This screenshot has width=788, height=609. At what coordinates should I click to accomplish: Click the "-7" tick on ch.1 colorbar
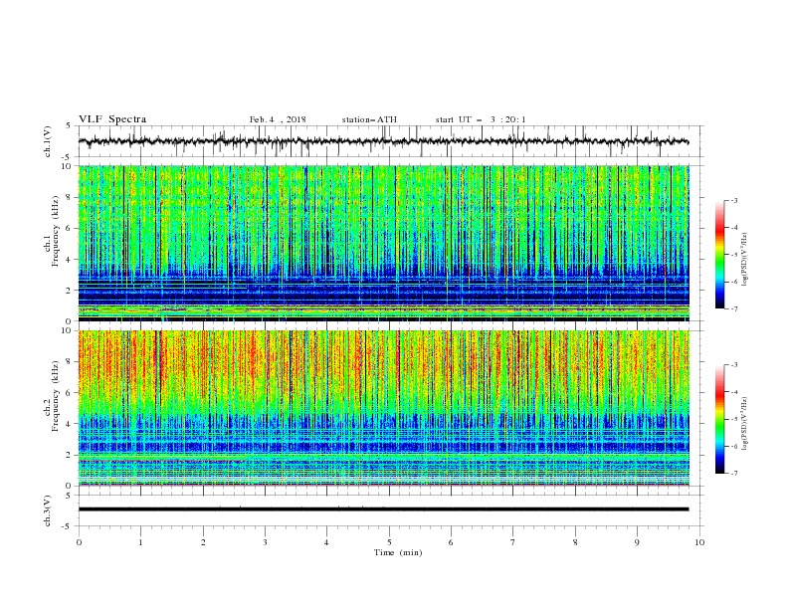coord(733,308)
